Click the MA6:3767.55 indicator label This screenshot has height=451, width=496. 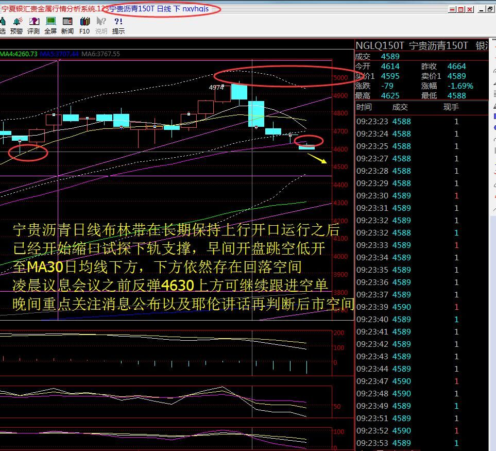[x=101, y=54]
